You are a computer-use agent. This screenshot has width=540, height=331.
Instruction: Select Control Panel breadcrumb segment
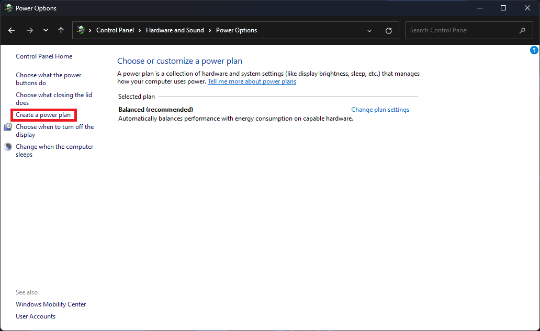point(115,30)
